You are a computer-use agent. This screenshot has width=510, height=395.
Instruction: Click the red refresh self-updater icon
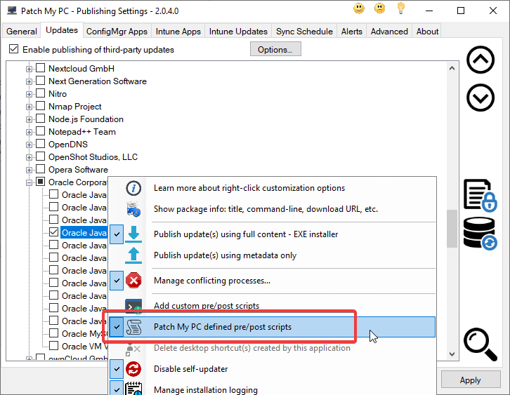(x=133, y=369)
